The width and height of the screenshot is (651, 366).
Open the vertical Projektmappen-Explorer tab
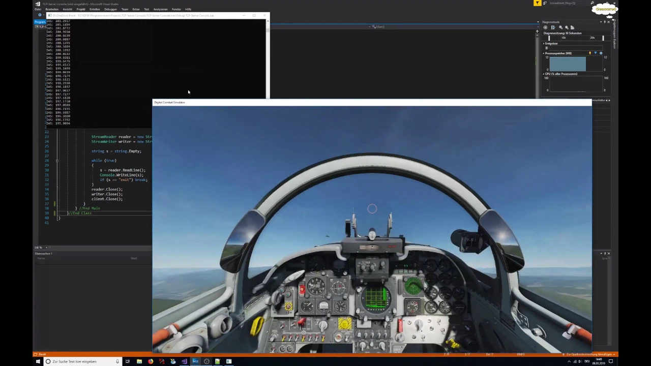[614, 35]
